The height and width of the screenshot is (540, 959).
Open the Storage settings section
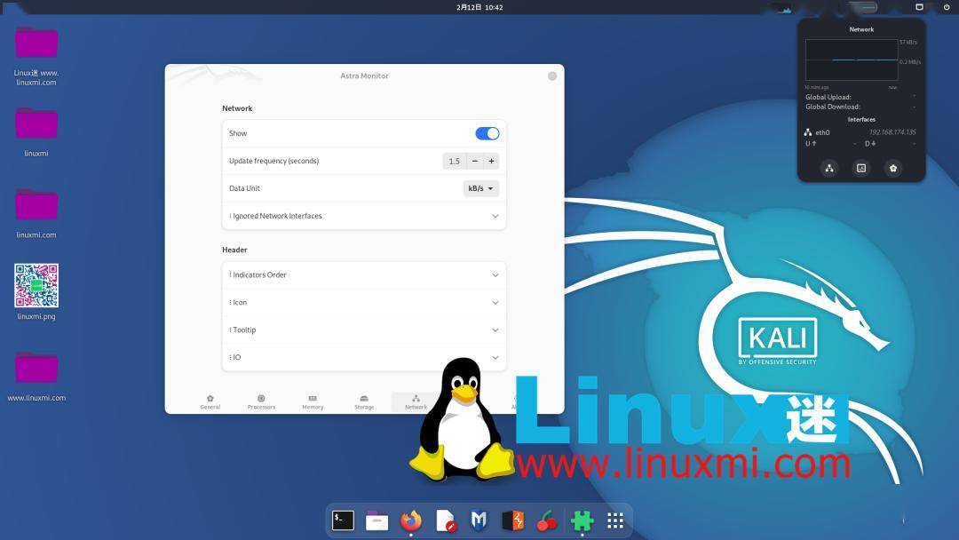pyautogui.click(x=363, y=400)
